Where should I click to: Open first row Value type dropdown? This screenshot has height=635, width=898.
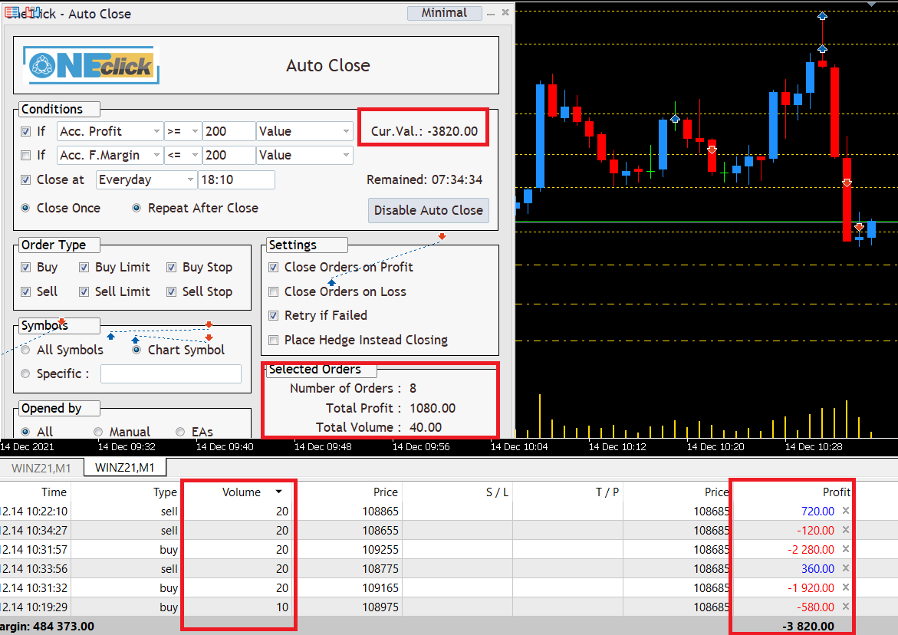(304, 131)
